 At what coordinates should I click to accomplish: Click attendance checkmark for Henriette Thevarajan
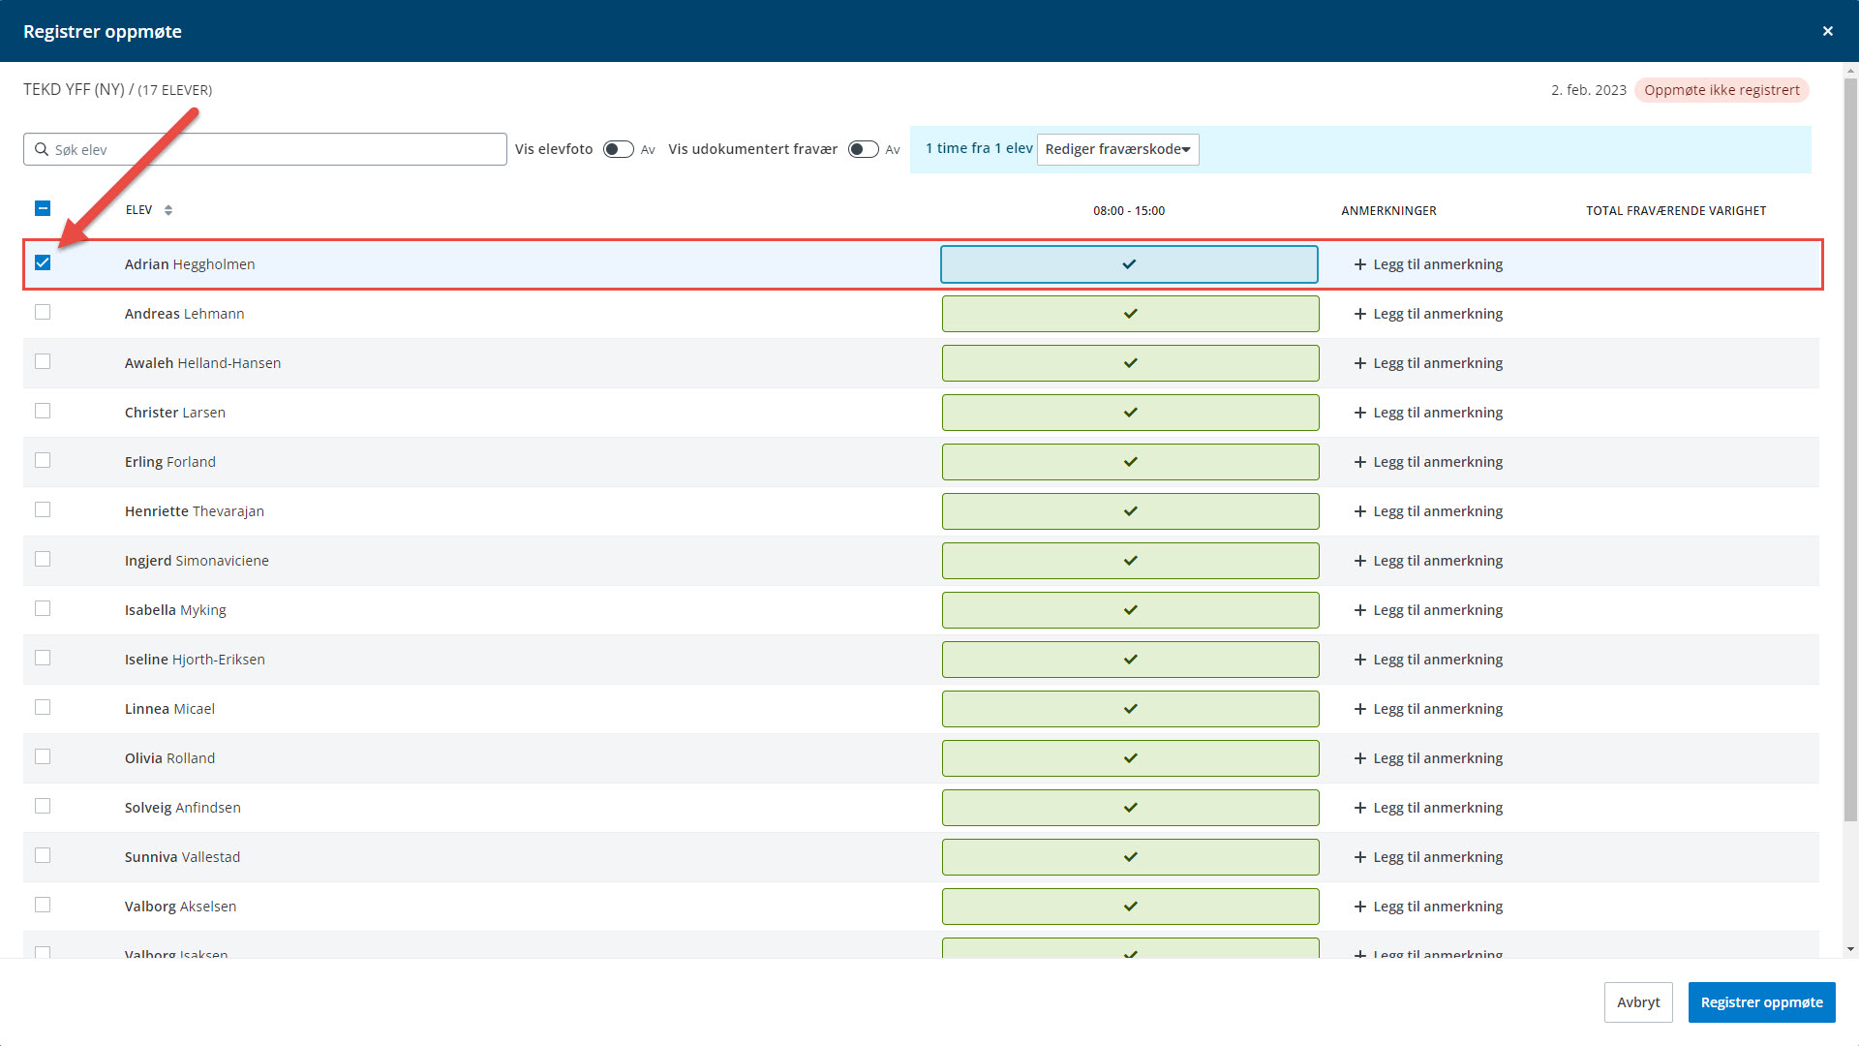pos(1130,511)
